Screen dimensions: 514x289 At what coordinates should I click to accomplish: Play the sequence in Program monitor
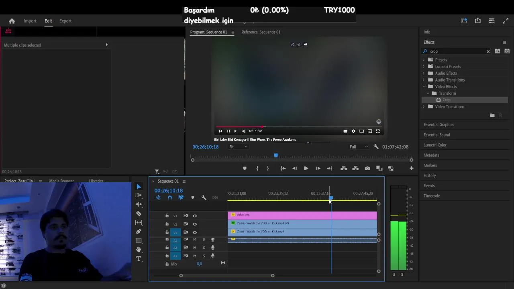[306, 169]
